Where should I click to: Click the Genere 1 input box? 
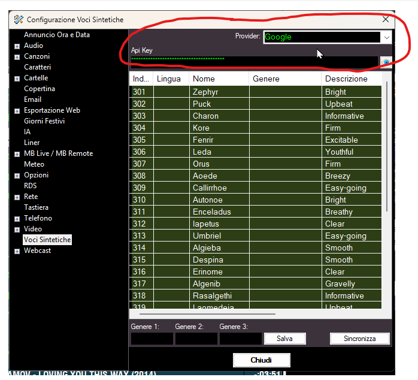(152, 339)
